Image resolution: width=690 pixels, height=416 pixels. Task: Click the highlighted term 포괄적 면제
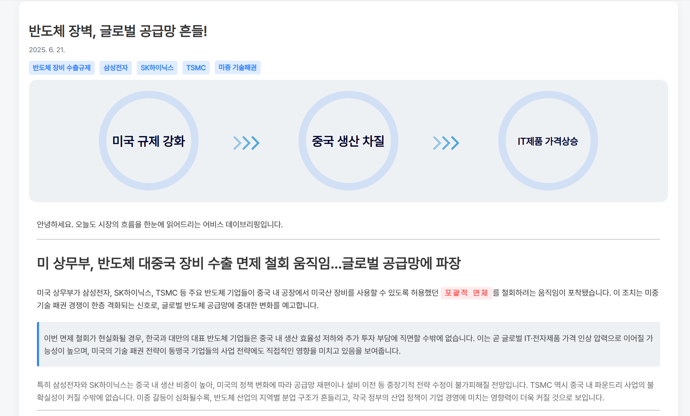(466, 293)
